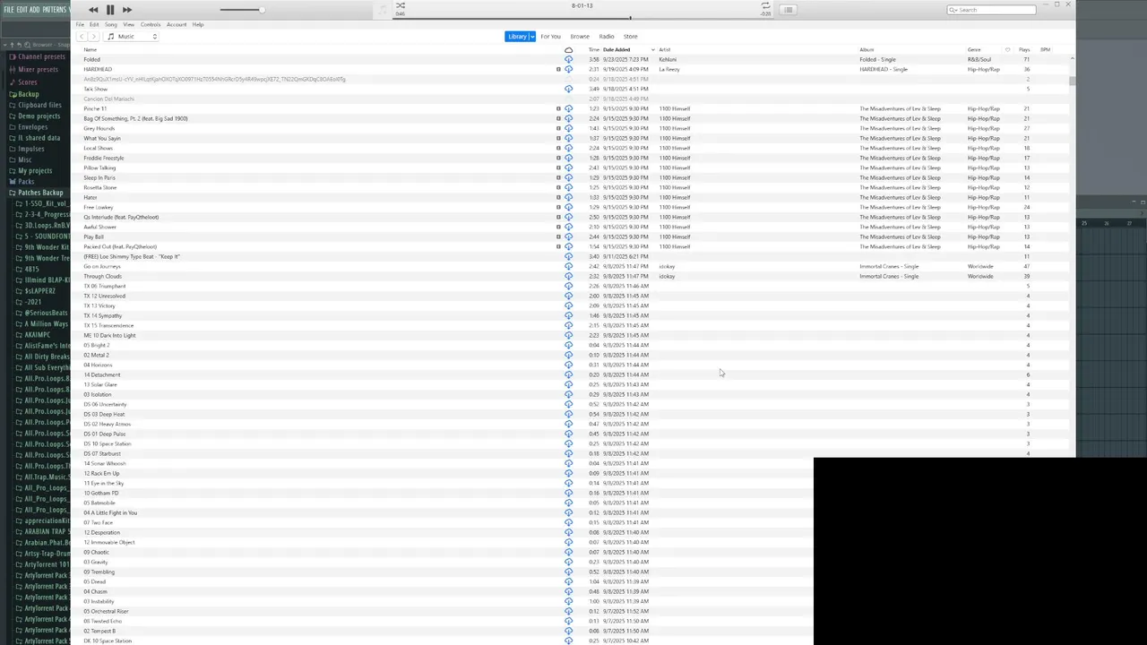The image size is (1147, 645).
Task: Download Pinche 11 via cloud icon
Action: 568,108
